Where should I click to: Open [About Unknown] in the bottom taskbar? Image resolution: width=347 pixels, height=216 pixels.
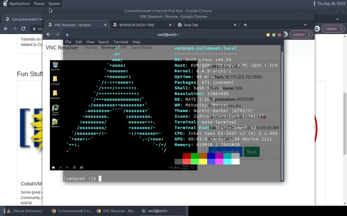point(24,211)
